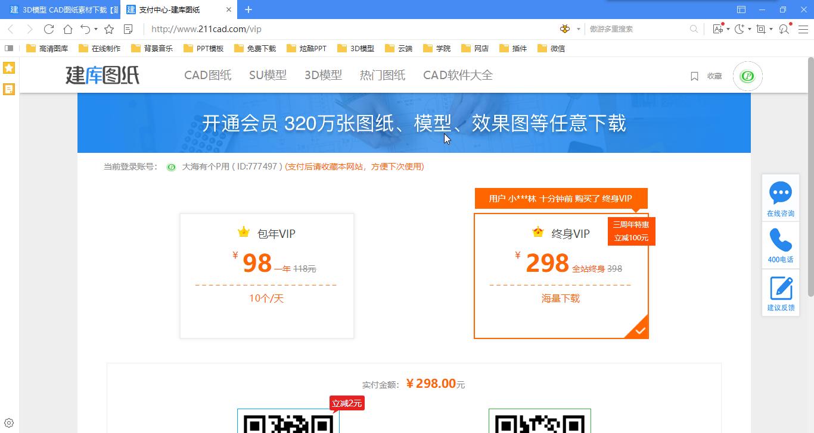Screen dimensions: 814x433
Task: Open the CAD图纸 navigation item
Action: tap(208, 75)
